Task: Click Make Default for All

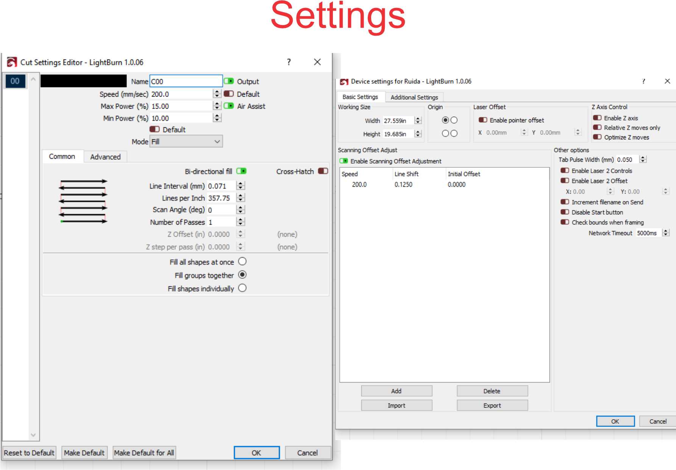Action: 144,453
